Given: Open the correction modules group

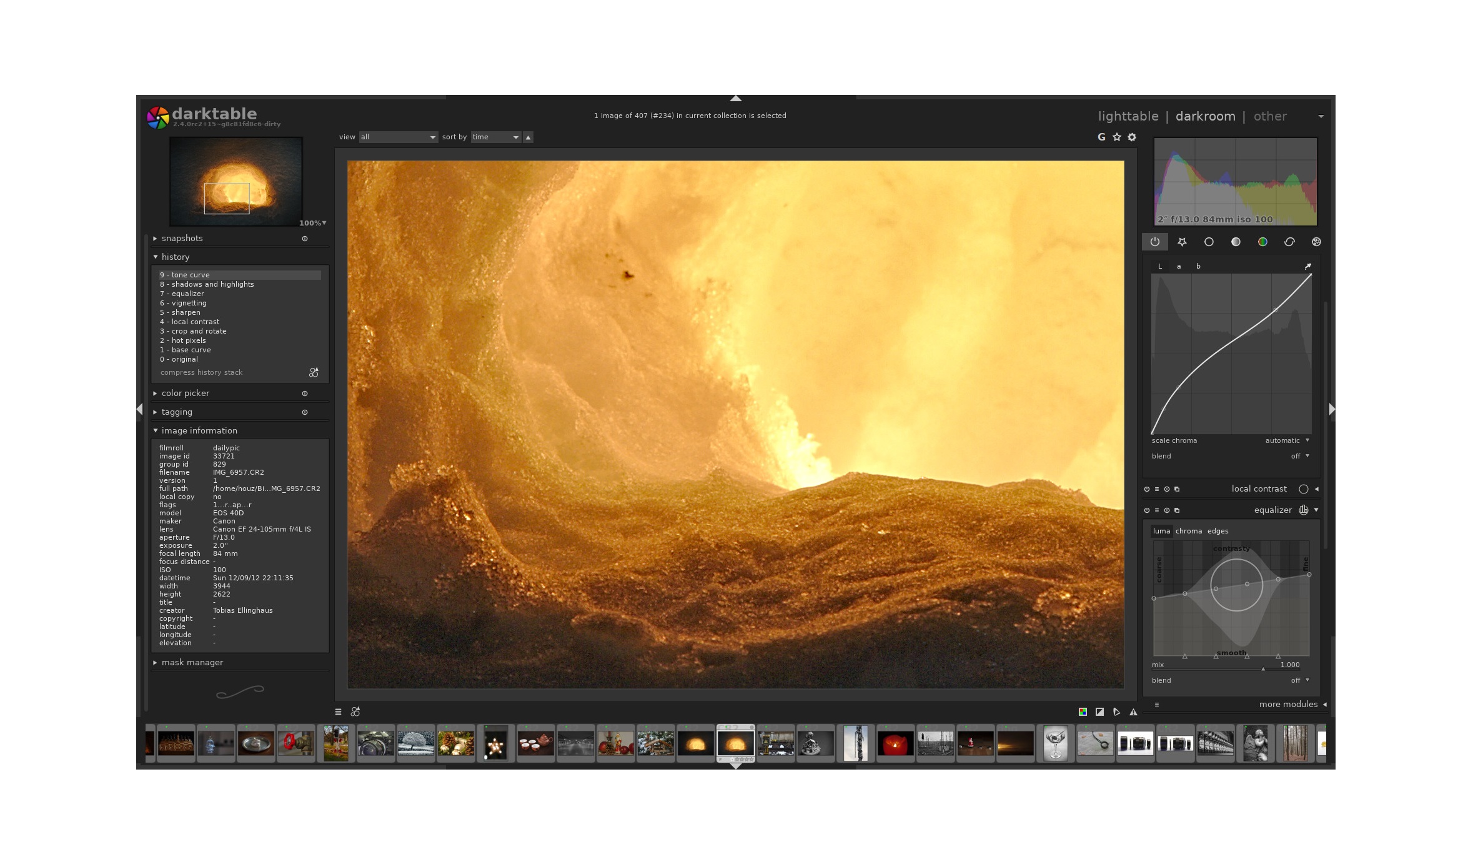Looking at the screenshot, I should tap(1289, 242).
